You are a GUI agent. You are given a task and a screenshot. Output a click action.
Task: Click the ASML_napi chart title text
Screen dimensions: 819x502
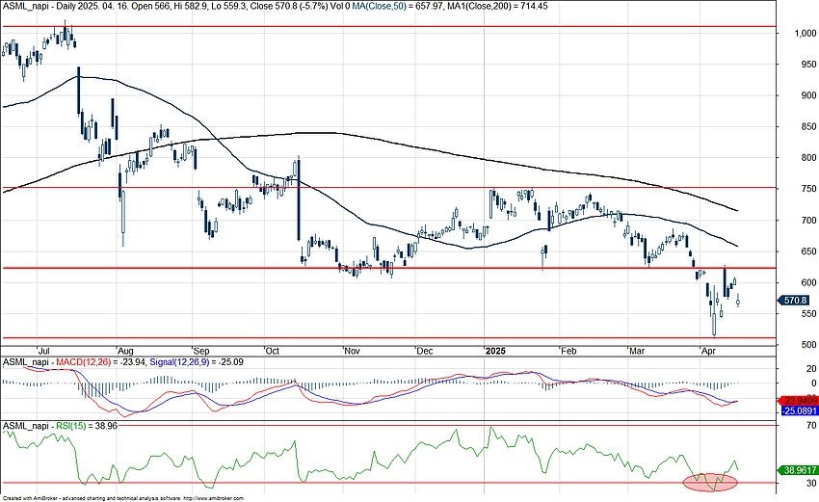(23, 5)
